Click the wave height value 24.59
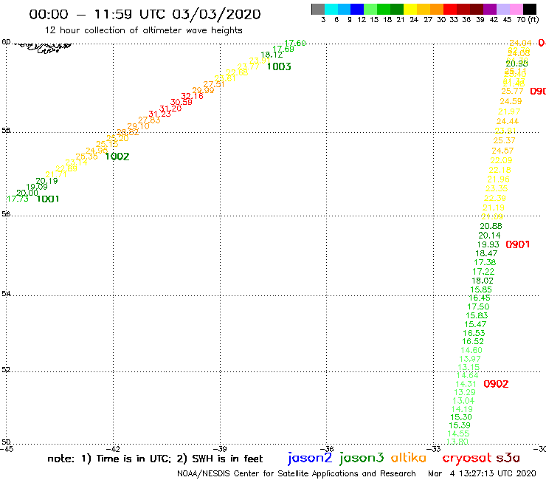Viewport: 546px width, 480px height. click(511, 101)
